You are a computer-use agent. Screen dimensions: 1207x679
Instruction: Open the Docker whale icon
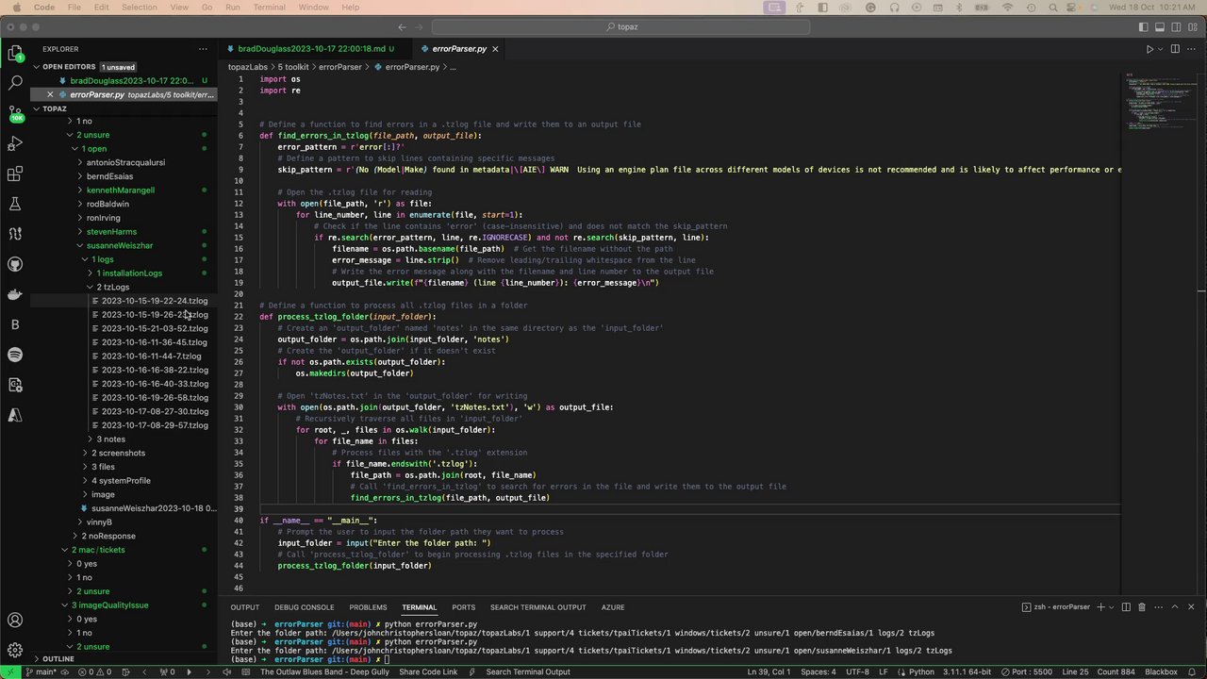(15, 294)
